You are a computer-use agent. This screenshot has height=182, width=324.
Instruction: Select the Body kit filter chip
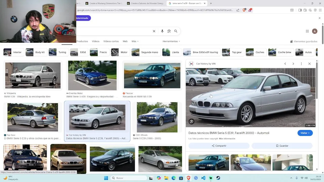pyautogui.click(x=36, y=52)
